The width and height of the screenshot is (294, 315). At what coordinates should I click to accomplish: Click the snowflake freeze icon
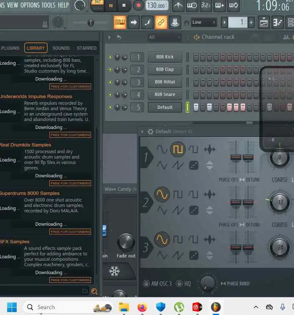point(114,271)
